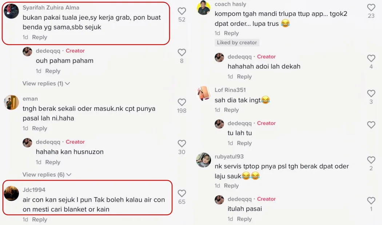Like Syarifah Zuhira Alma's comment with the heart

(182, 11)
